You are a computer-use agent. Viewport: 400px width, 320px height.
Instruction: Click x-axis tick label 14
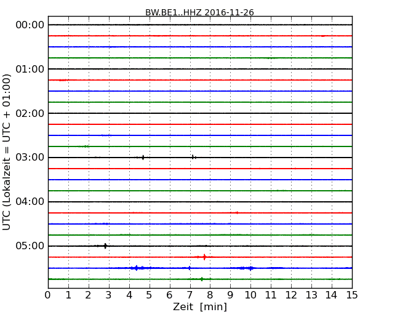(332, 295)
